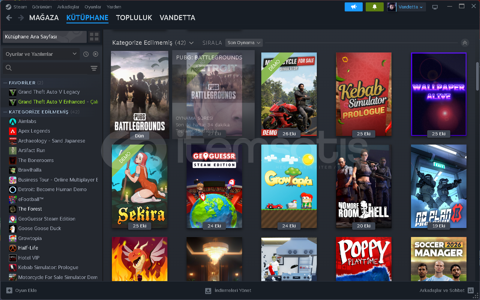The image size is (480, 300).
Task: Open the Steam menu
Action: [20, 7]
